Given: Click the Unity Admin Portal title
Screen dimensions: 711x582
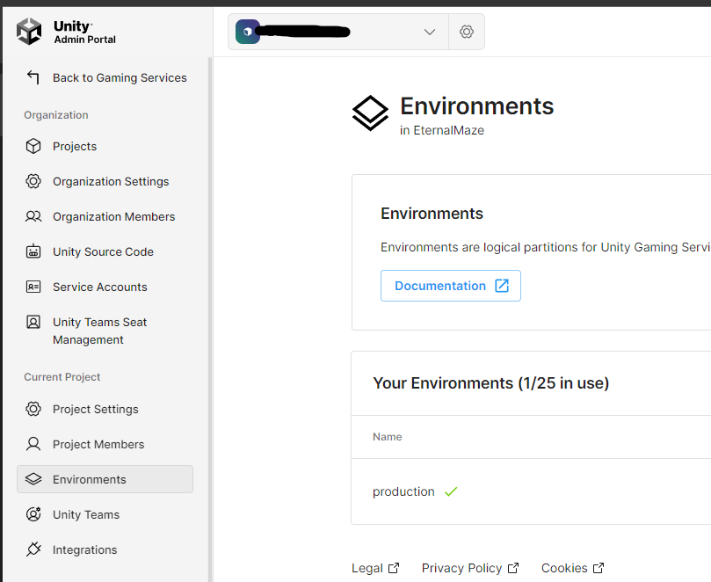Looking at the screenshot, I should click(x=84, y=33).
